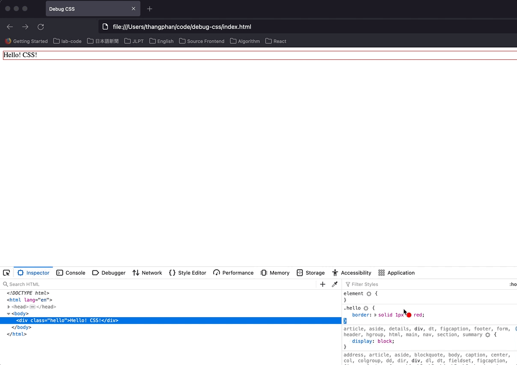Open the lab-code bookmark folder
Image resolution: width=517 pixels, height=365 pixels.
point(67,41)
